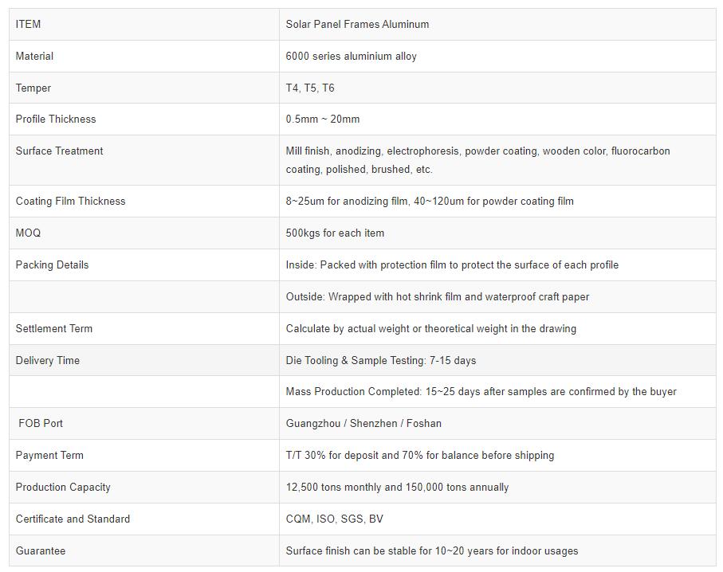
Task: Select the Payment Term label
Action: point(49,456)
